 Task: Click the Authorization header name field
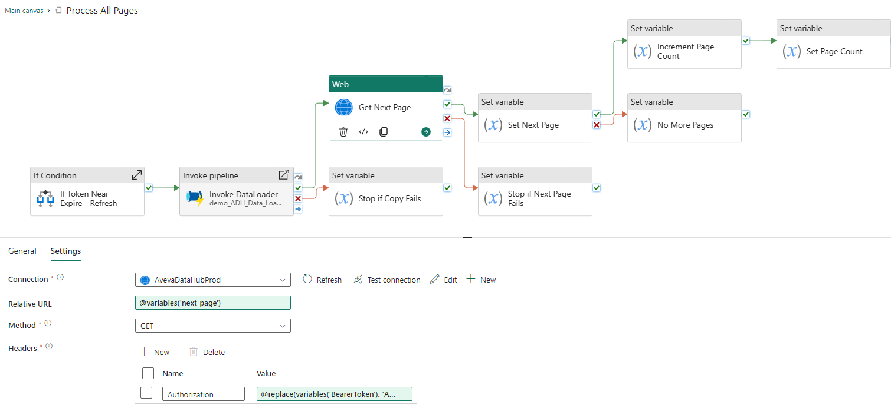204,394
